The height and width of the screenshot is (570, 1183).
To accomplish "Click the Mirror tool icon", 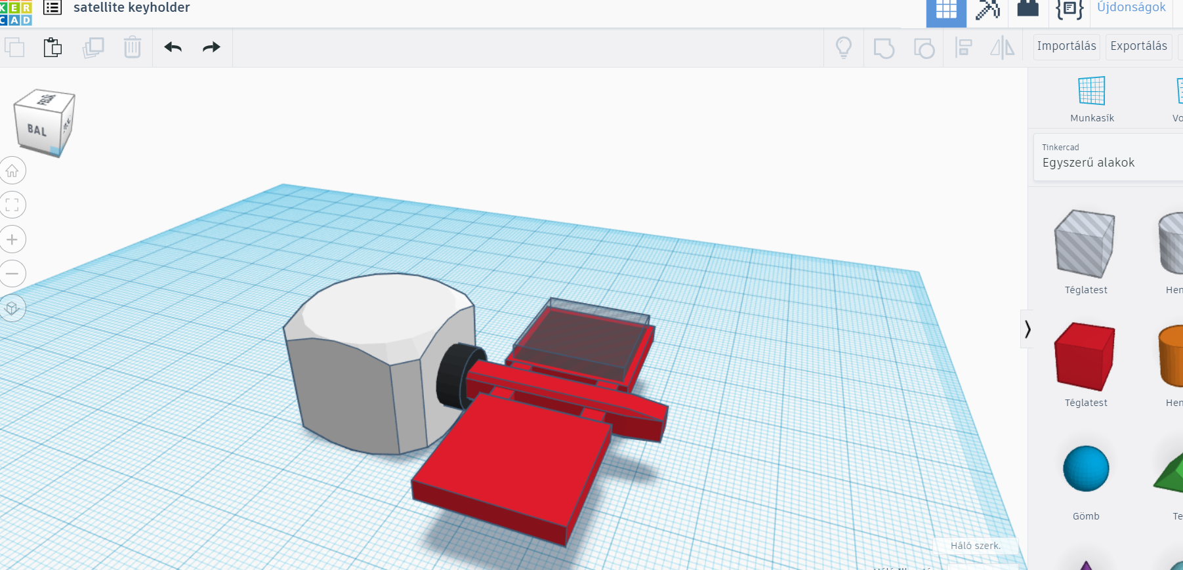I will point(1002,48).
